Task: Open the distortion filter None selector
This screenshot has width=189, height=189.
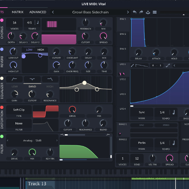Action: (19, 124)
